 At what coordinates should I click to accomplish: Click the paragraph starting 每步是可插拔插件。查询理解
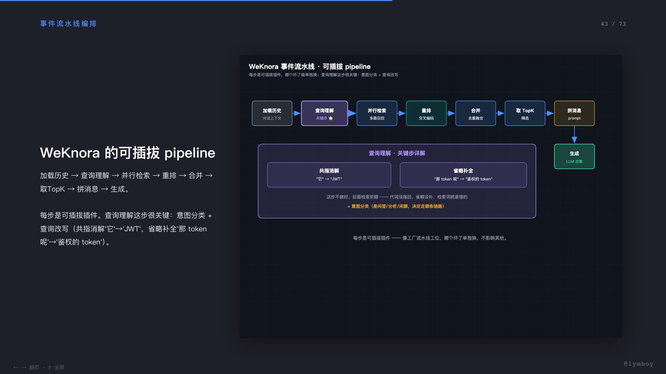coord(126,229)
